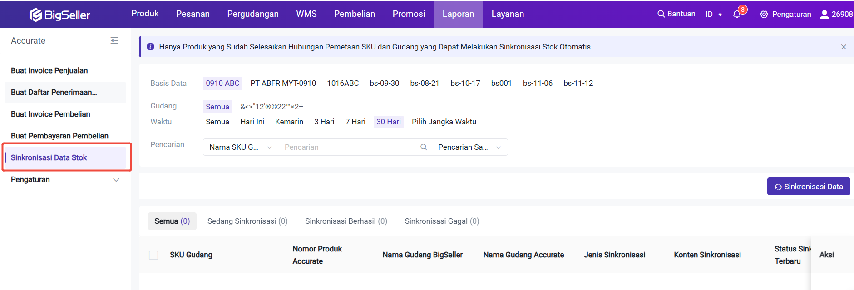Open the user account profile icon
The width and height of the screenshot is (854, 290).
(x=824, y=14)
